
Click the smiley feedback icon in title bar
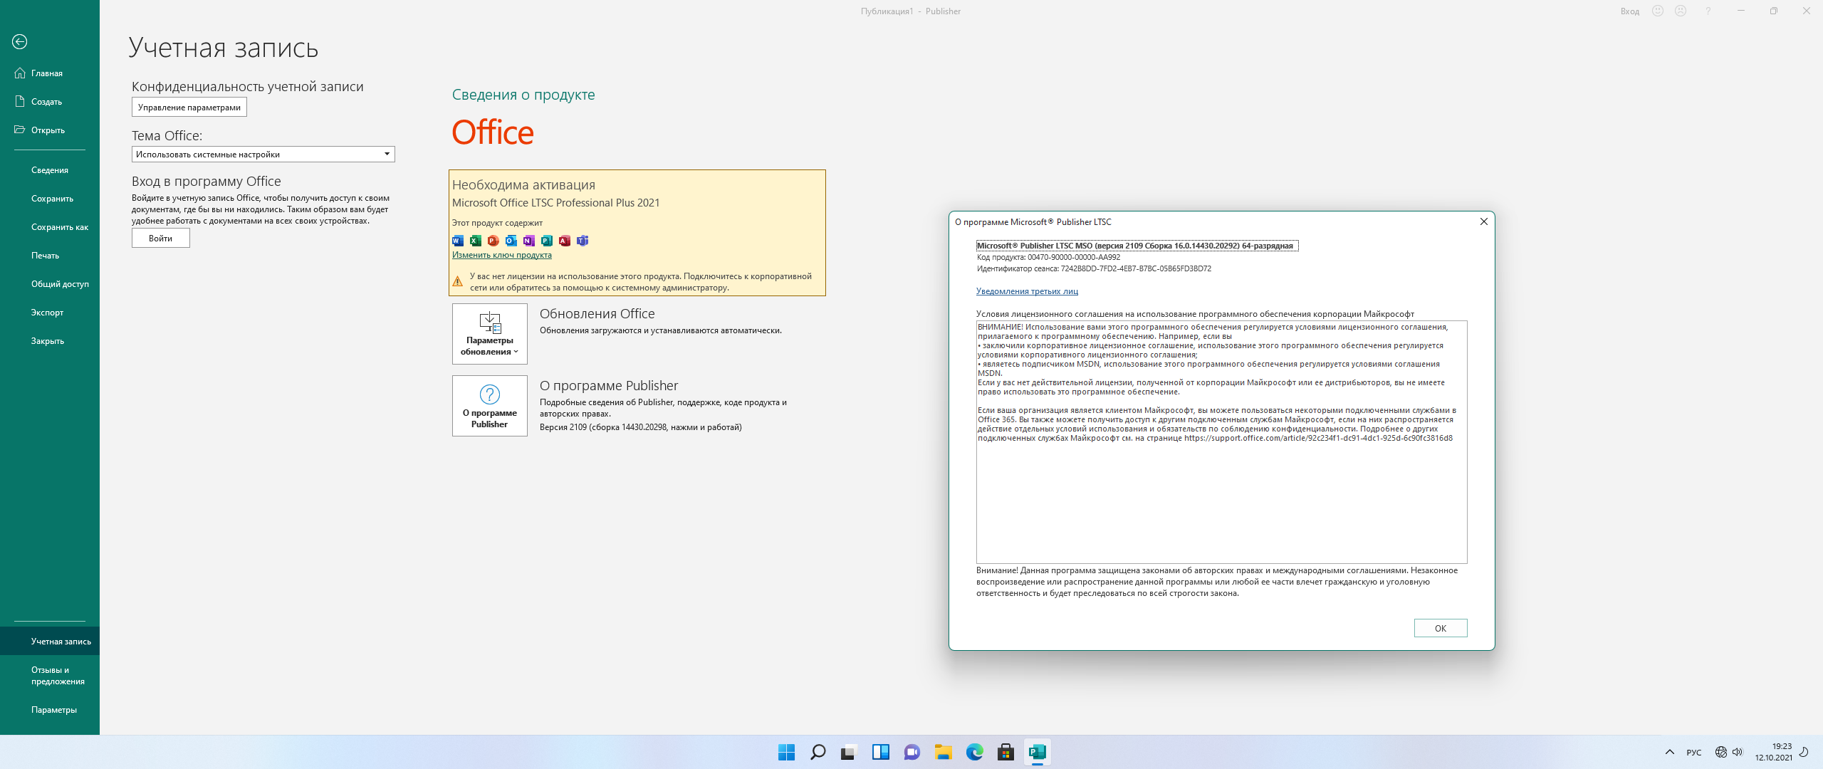pyautogui.click(x=1658, y=11)
